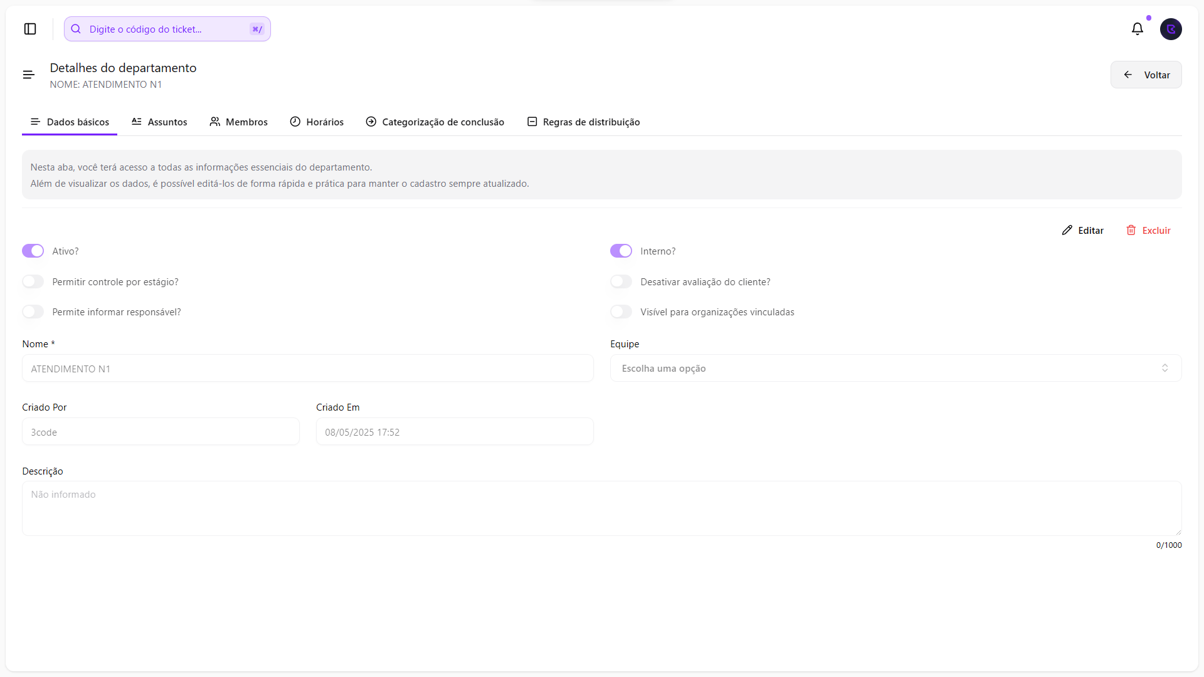Image resolution: width=1204 pixels, height=677 pixels.
Task: Click the Descrição text area
Action: 601,508
